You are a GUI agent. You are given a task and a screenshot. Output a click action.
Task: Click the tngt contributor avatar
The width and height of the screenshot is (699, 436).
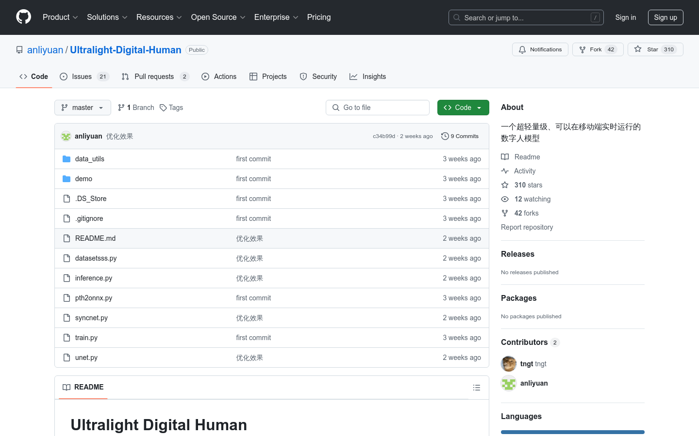click(509, 364)
